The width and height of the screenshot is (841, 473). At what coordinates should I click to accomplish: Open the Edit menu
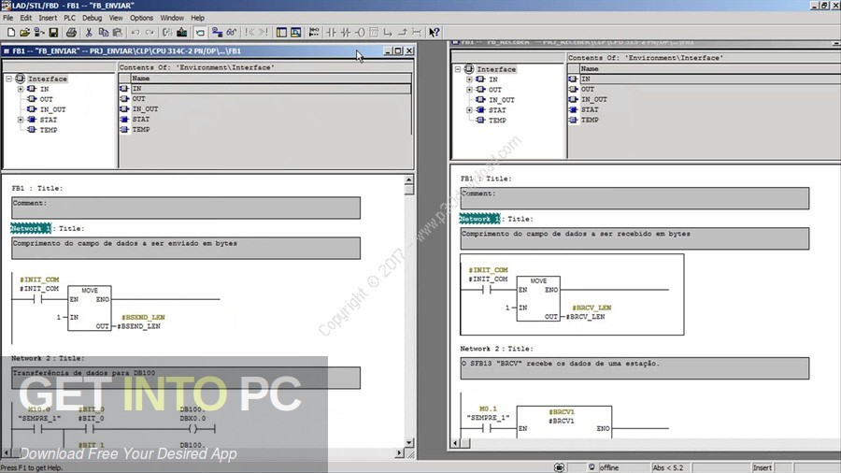26,18
